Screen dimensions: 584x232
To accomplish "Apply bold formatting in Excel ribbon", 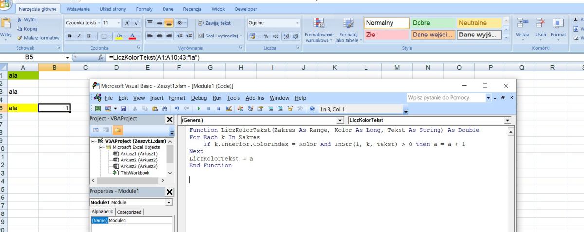I will (69, 36).
